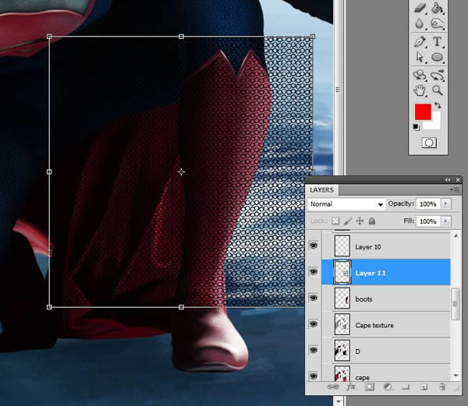Click the red foreground color swatch
The image size is (468, 406).
point(421,111)
